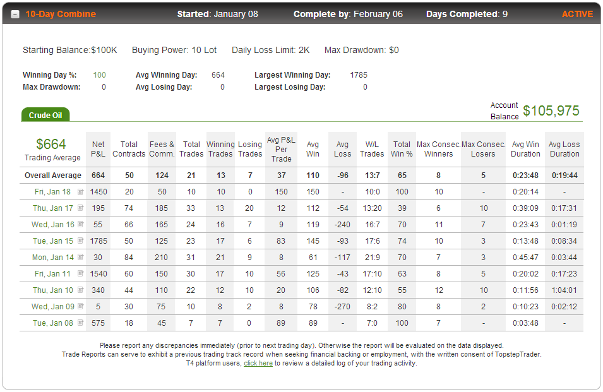
Task: Open the Wed, Jan 16 daily report
Action: coord(52,225)
